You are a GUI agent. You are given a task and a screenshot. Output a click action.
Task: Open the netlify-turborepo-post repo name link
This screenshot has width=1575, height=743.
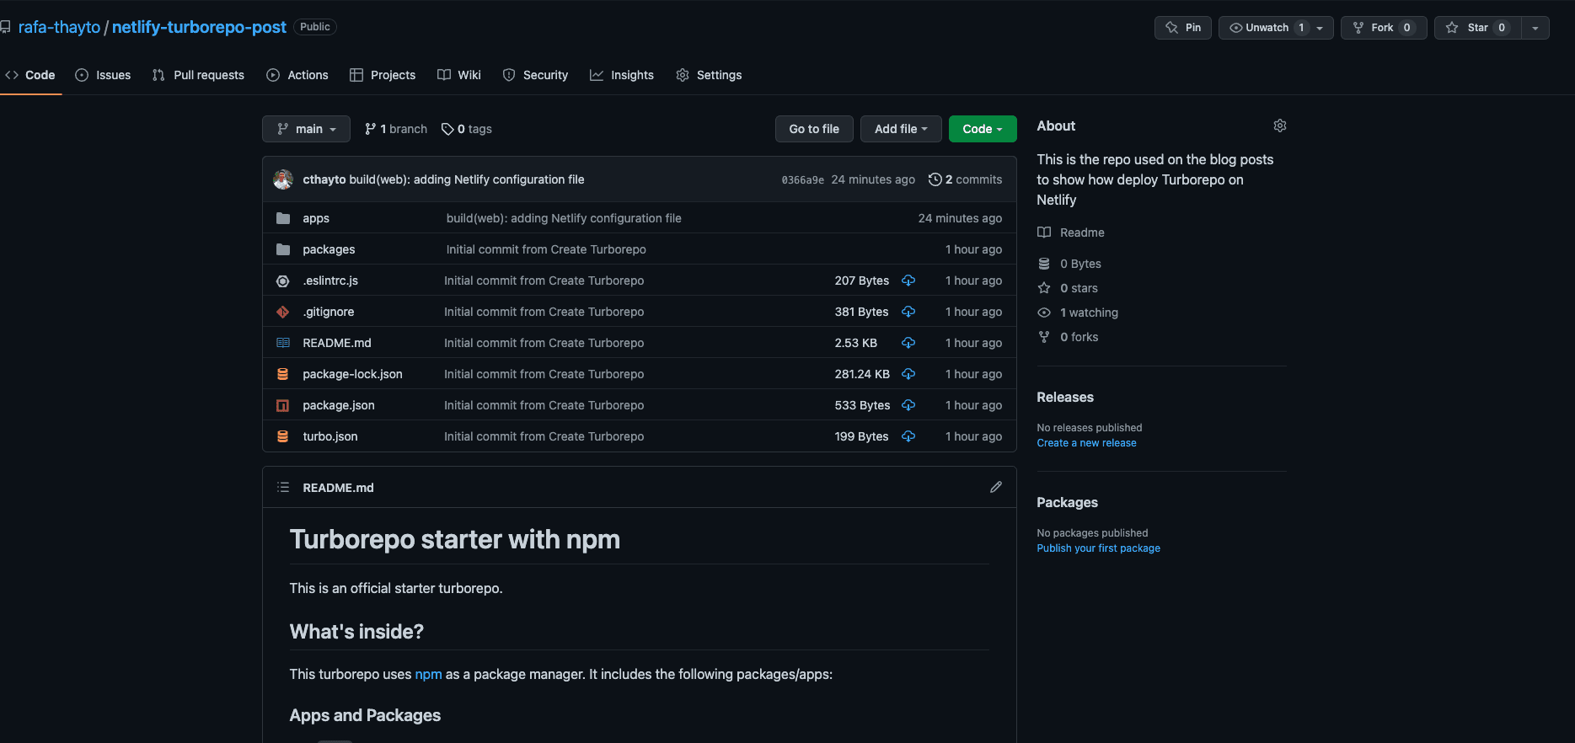point(199,27)
